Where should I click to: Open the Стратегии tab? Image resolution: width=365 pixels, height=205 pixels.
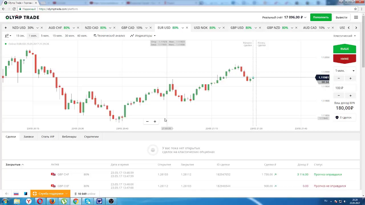click(x=91, y=137)
